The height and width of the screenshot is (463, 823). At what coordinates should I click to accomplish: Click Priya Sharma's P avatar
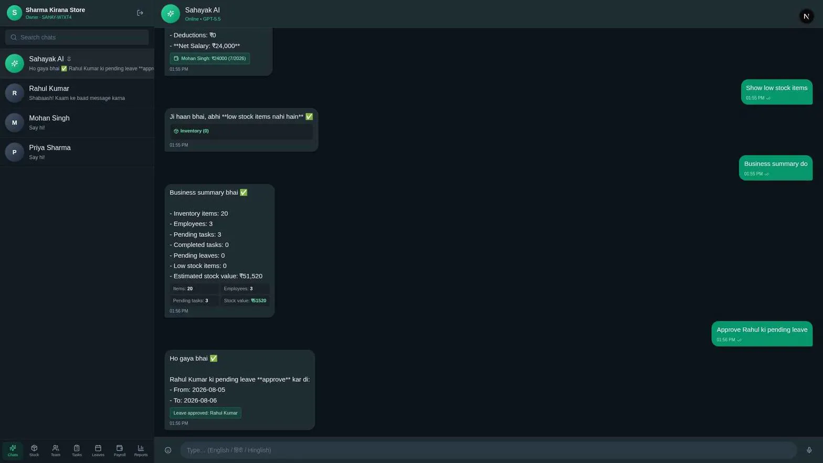click(x=14, y=152)
